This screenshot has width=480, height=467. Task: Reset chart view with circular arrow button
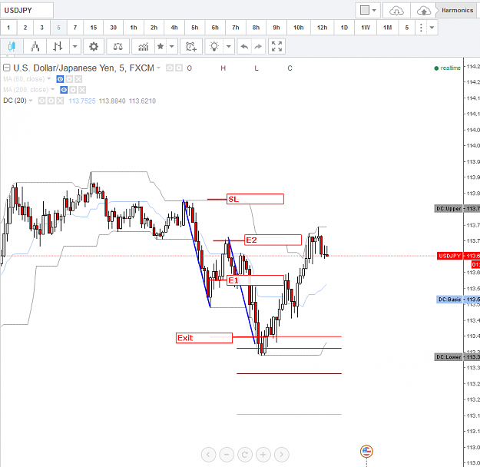[245, 455]
